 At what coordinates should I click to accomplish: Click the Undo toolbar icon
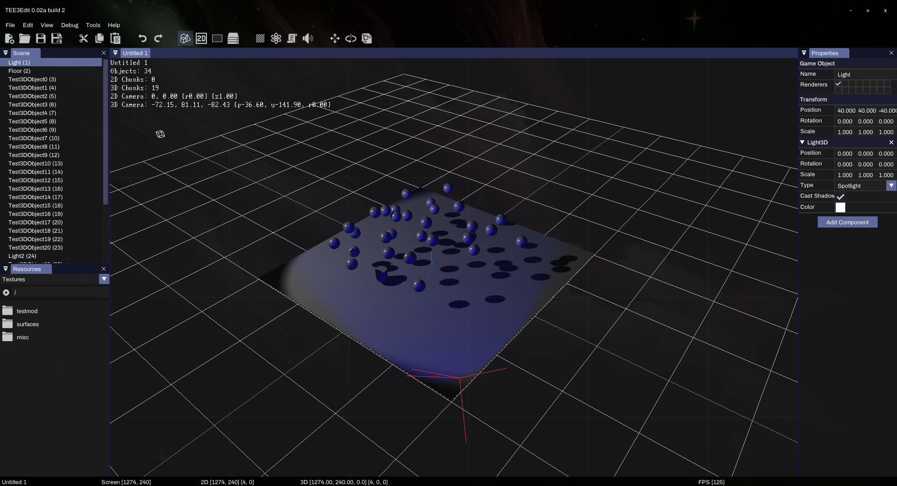tap(142, 39)
